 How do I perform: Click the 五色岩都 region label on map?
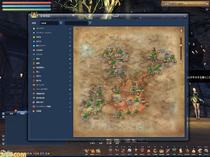[x=157, y=62]
